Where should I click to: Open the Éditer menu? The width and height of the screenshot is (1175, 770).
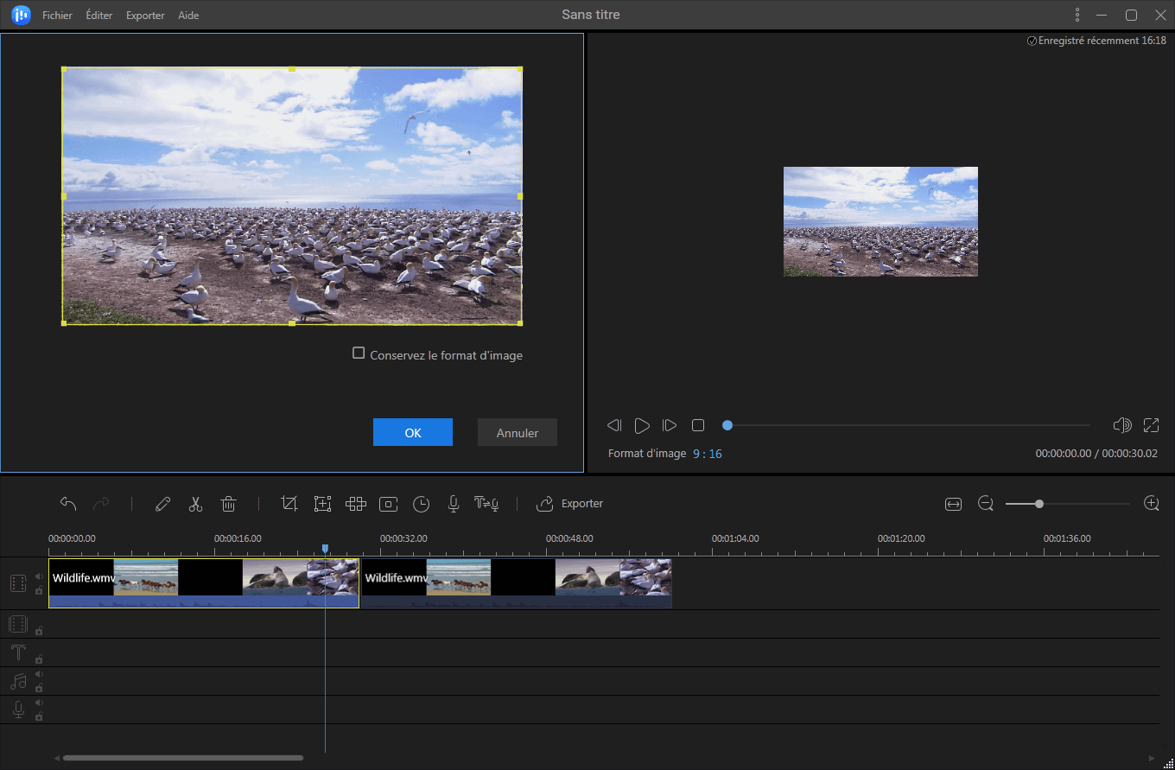coord(99,16)
